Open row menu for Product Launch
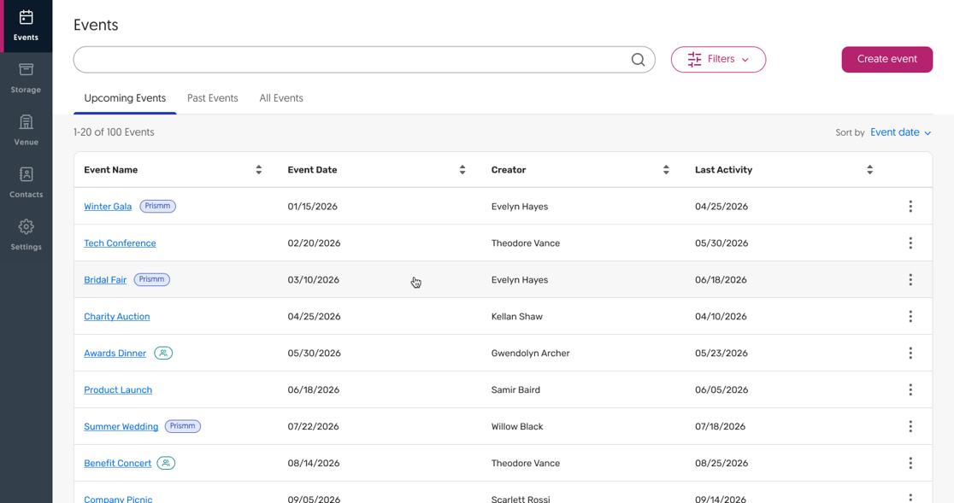Screen dimensions: 954x503 910,390
